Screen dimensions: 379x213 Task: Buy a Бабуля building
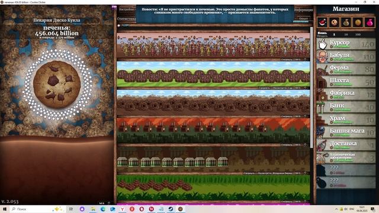(346, 57)
